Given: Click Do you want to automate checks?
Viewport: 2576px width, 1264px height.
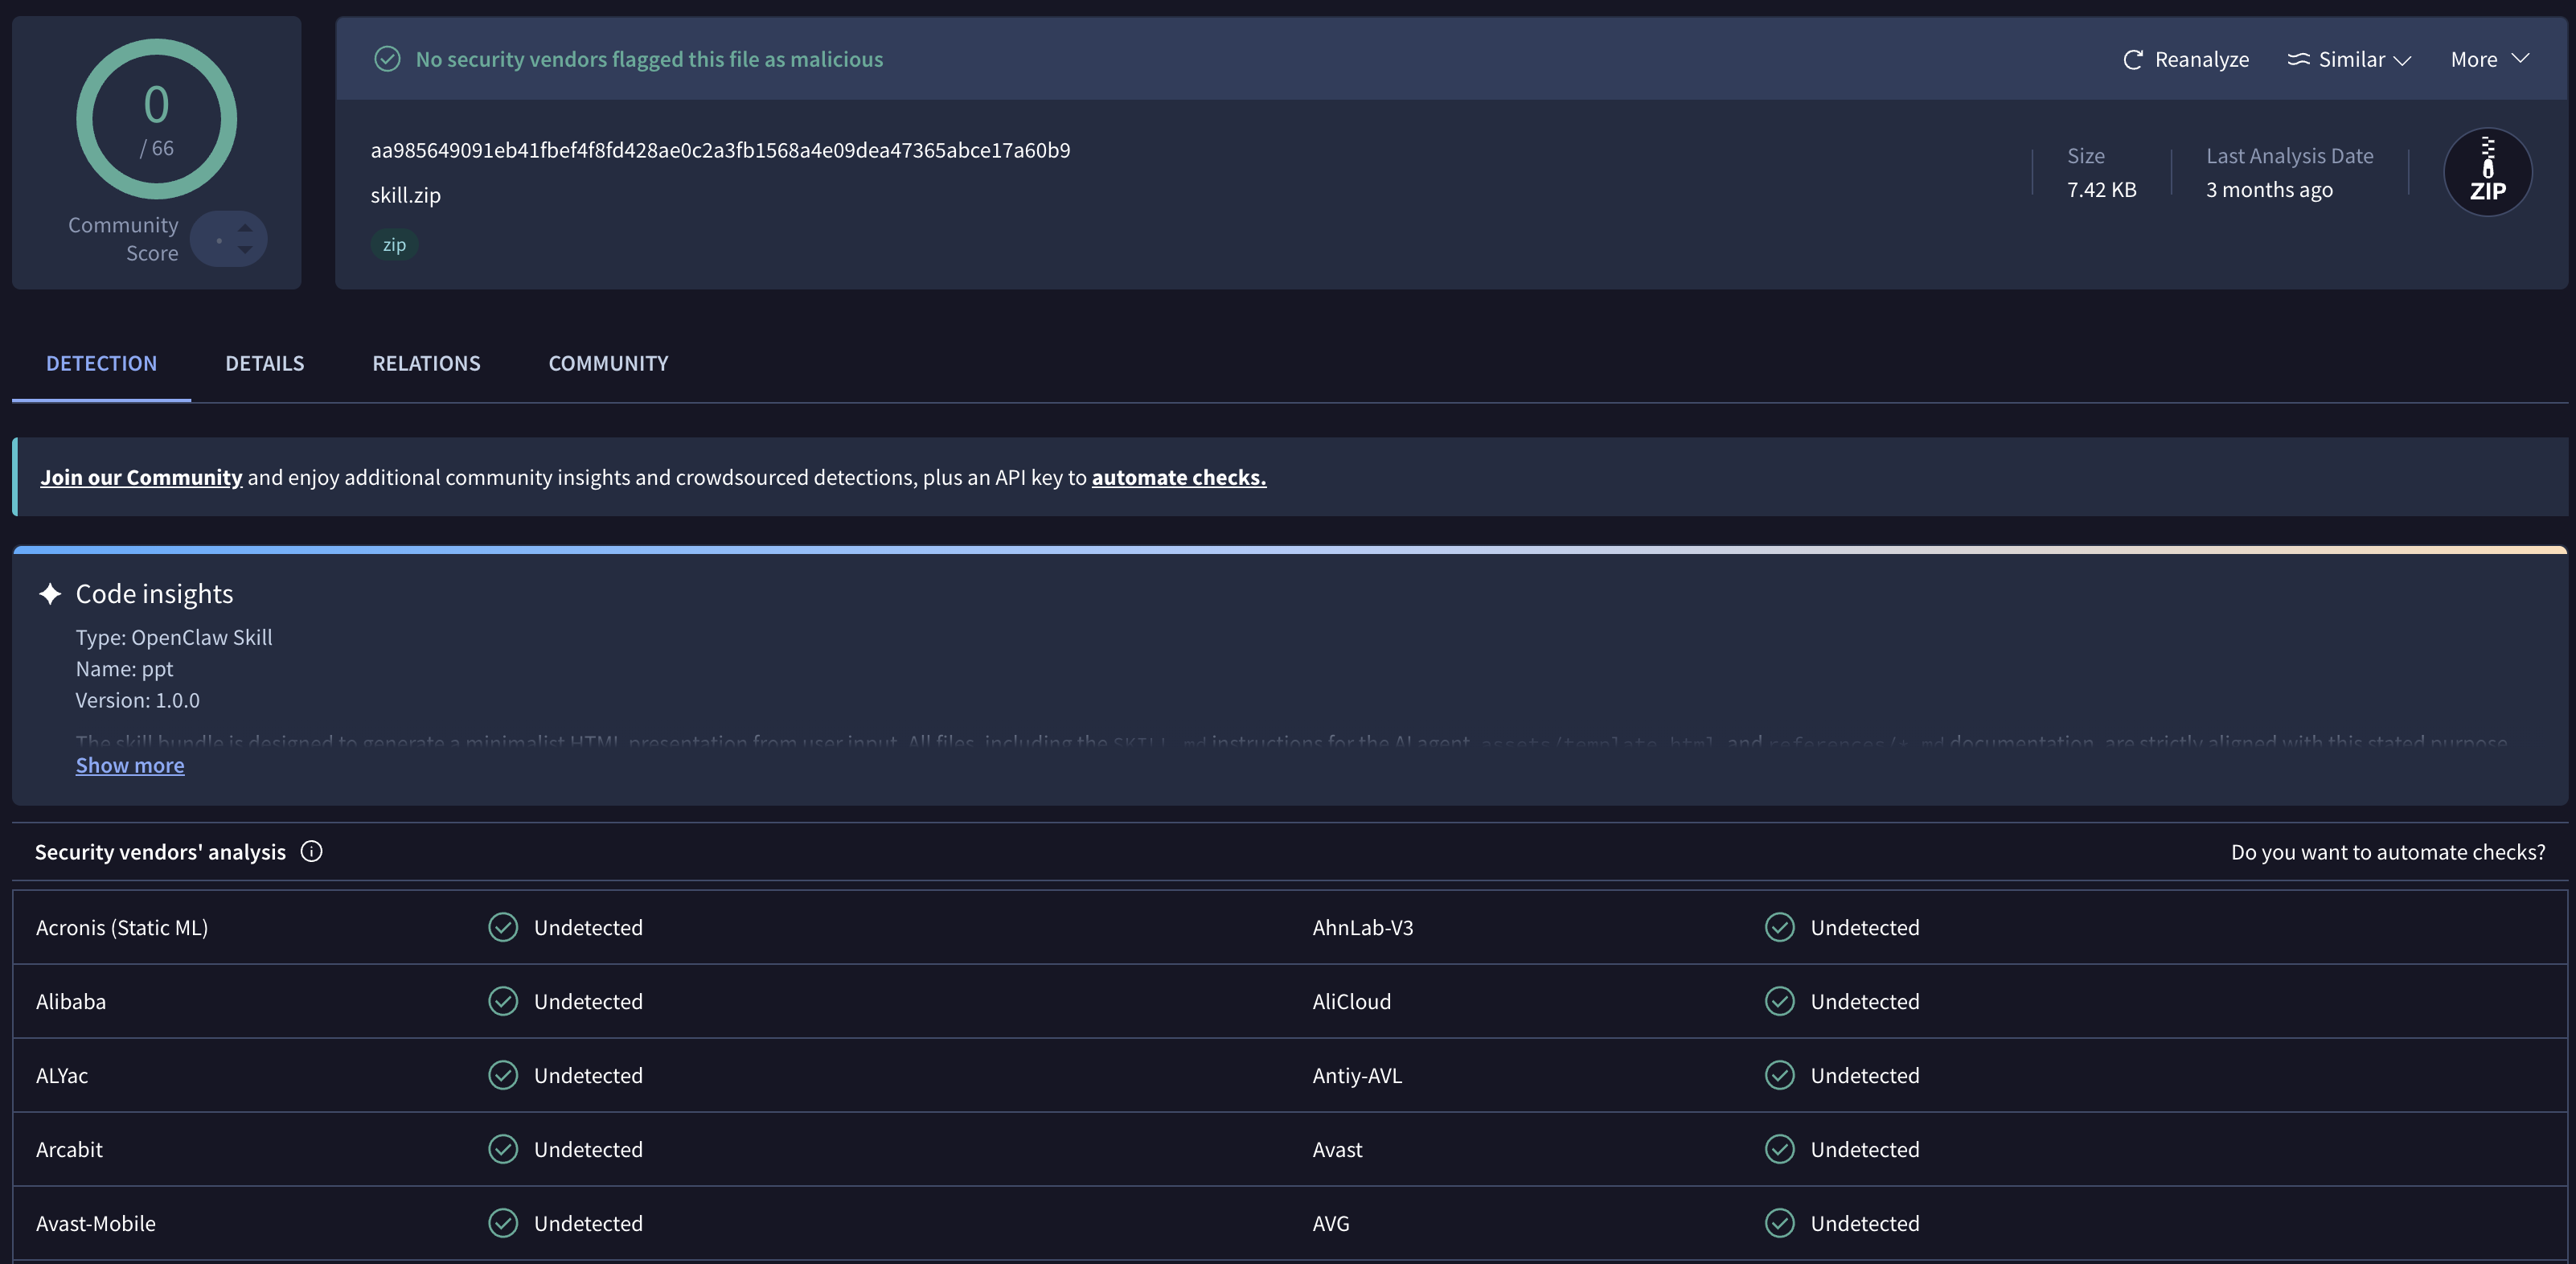Looking at the screenshot, I should pos(2388,852).
